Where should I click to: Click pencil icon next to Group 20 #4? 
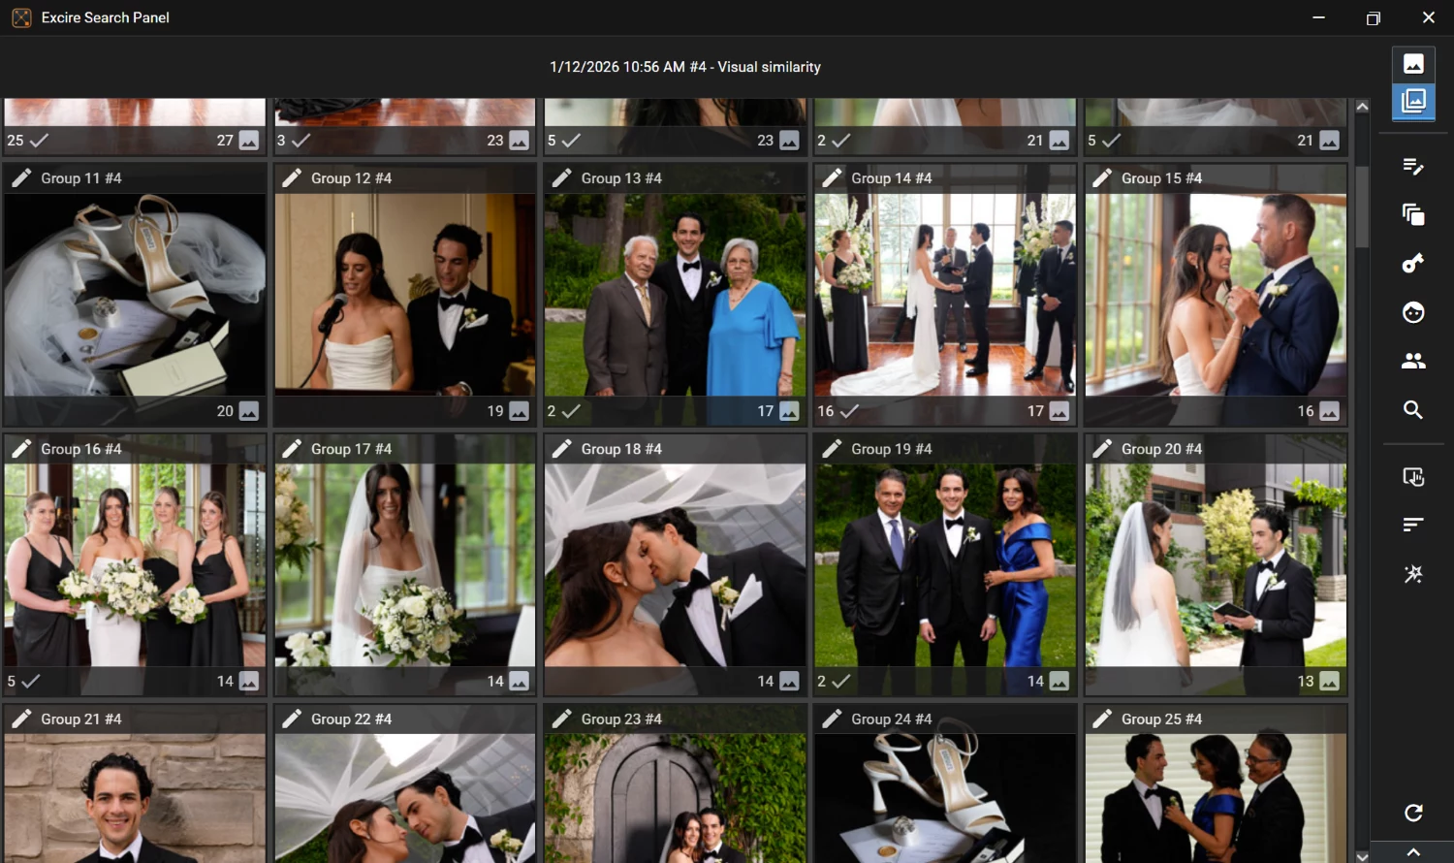(x=1102, y=449)
